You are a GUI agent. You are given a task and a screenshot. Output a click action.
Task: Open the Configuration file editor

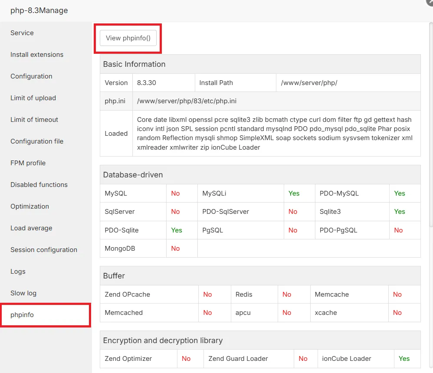point(37,141)
